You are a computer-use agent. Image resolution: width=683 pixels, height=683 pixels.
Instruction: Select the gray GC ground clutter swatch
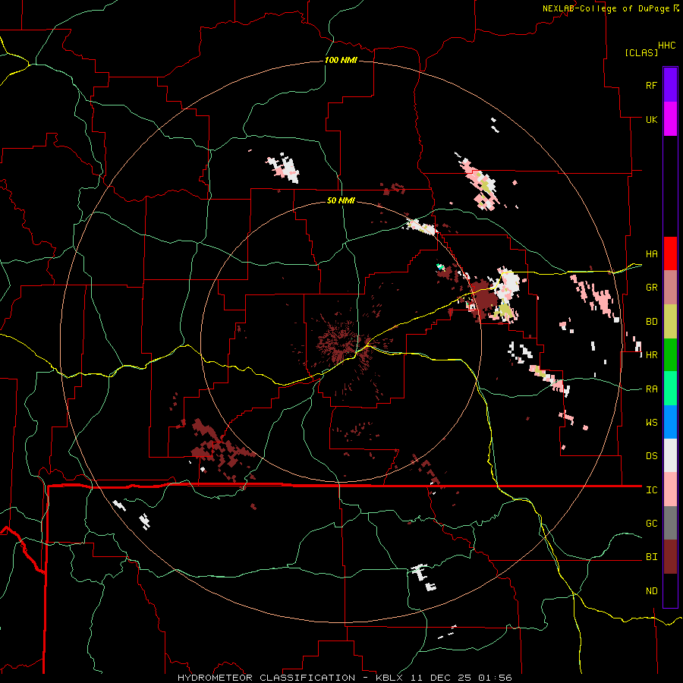[670, 523]
